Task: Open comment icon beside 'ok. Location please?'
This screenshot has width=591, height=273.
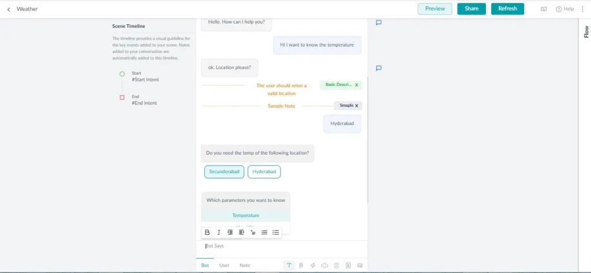Action: click(379, 68)
